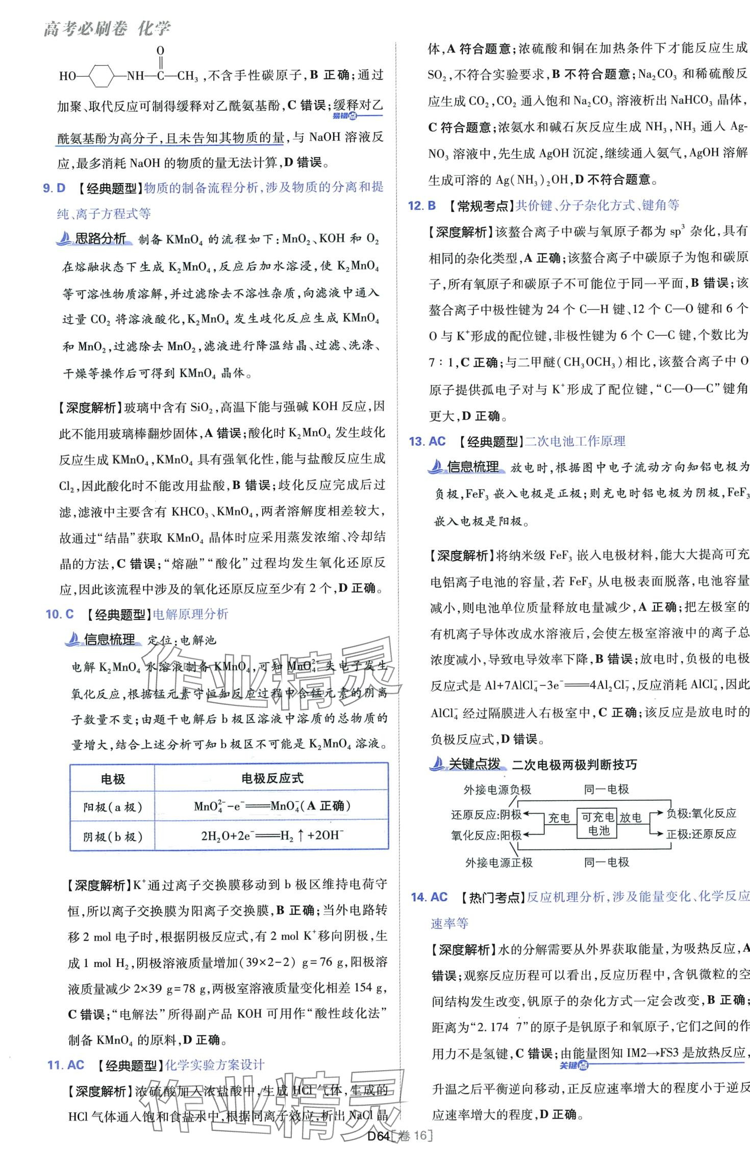Screen dimensions: 750x1167
Task: Click the 高考必刷卷 化学 page header
Action: pyautogui.click(x=107, y=29)
